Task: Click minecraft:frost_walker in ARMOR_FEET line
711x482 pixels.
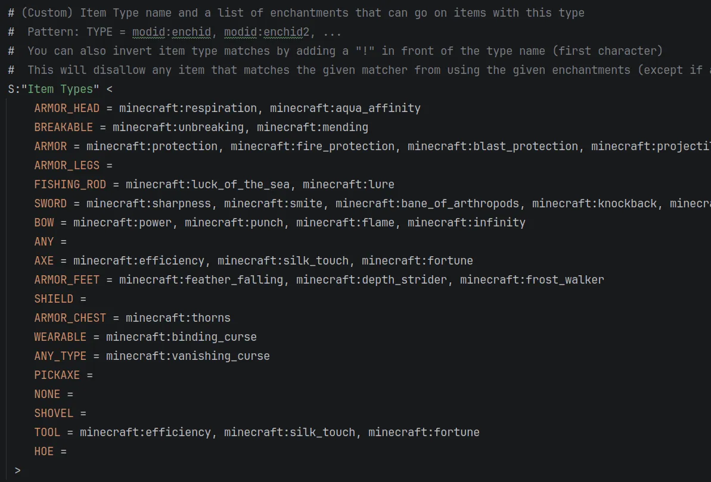Action: point(532,280)
